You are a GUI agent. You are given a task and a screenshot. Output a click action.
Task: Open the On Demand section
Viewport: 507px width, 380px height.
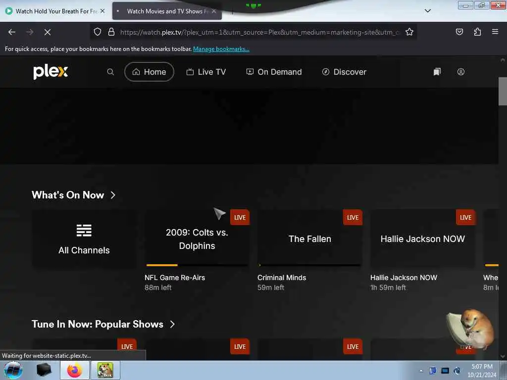point(274,72)
